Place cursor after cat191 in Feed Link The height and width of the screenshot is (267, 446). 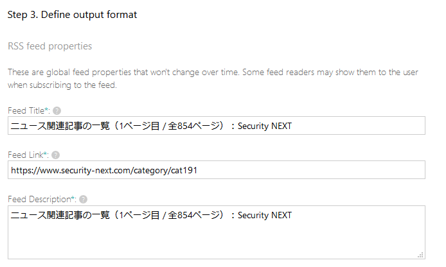(197, 170)
